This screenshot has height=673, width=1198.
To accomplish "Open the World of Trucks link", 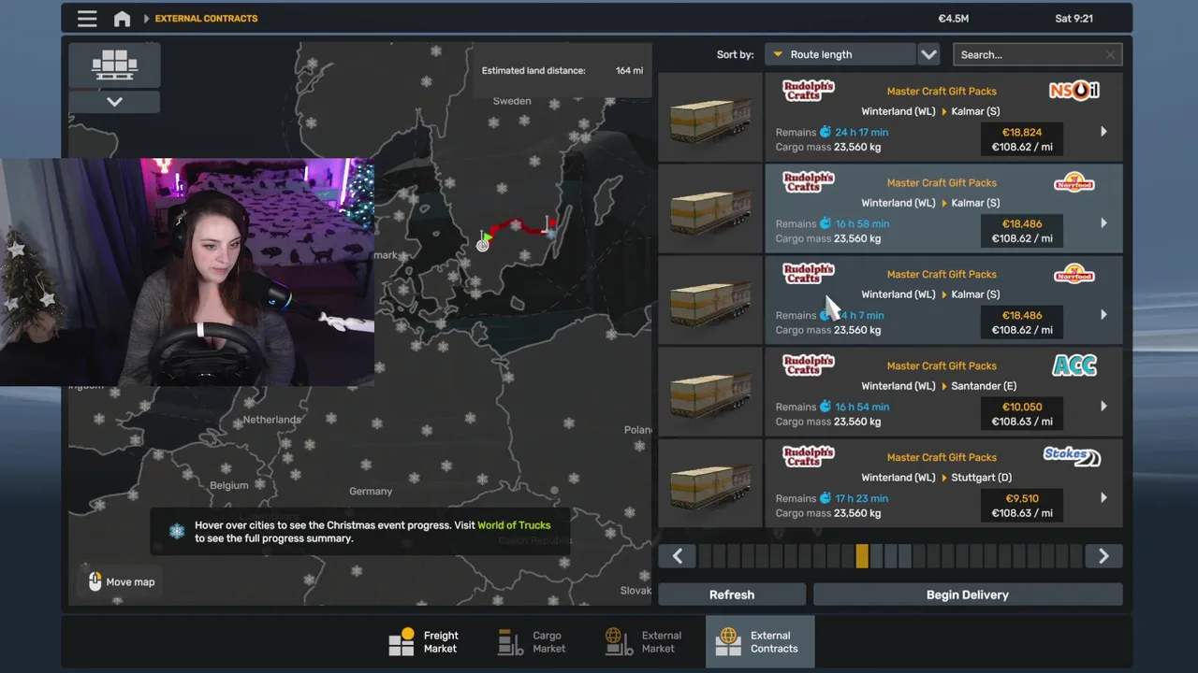I will click(x=514, y=525).
